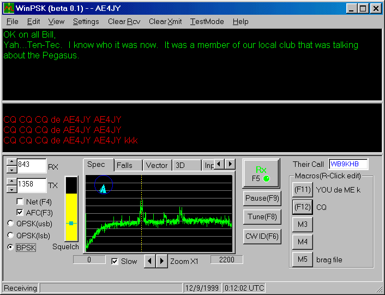Click Their Call field containing WB9KHB

(x=348, y=164)
